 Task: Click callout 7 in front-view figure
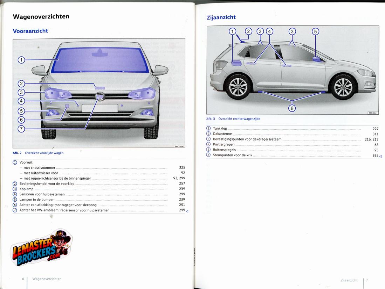click(x=21, y=129)
